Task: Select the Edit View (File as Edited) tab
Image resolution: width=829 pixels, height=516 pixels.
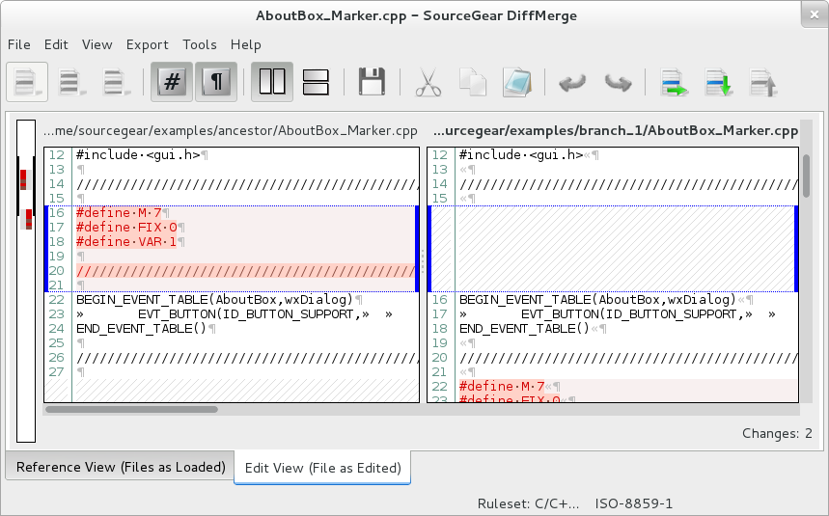Action: [322, 468]
